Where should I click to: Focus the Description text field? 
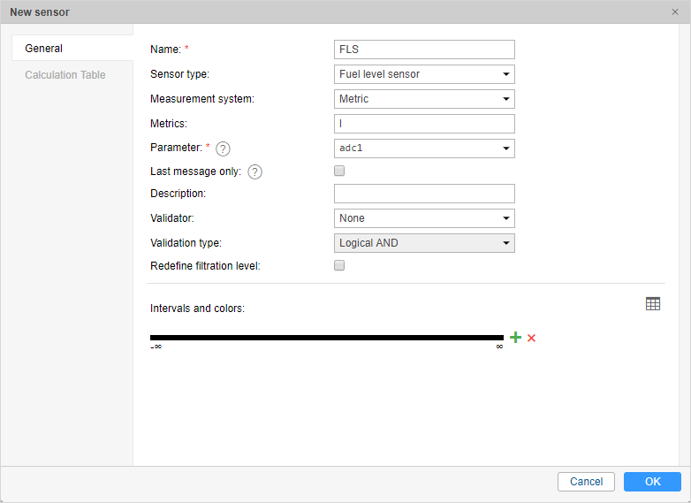[424, 194]
